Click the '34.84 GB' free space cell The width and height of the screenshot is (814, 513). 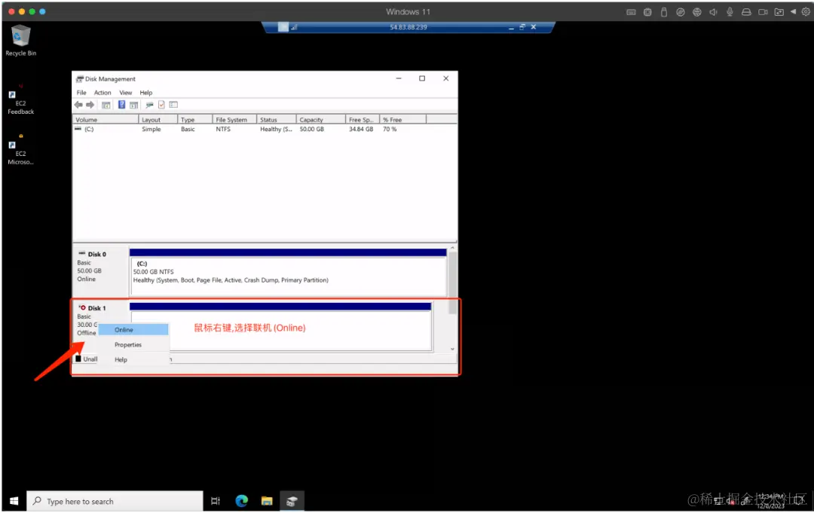coord(361,129)
